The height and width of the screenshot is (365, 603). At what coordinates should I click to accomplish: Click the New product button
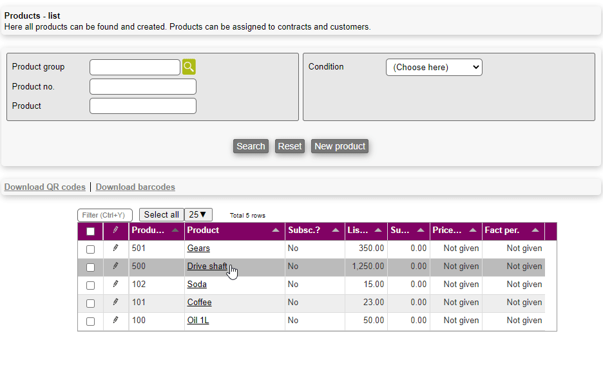(340, 146)
